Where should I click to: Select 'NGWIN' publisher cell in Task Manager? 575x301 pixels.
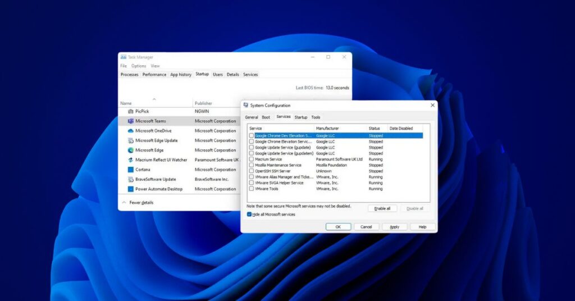click(x=202, y=111)
